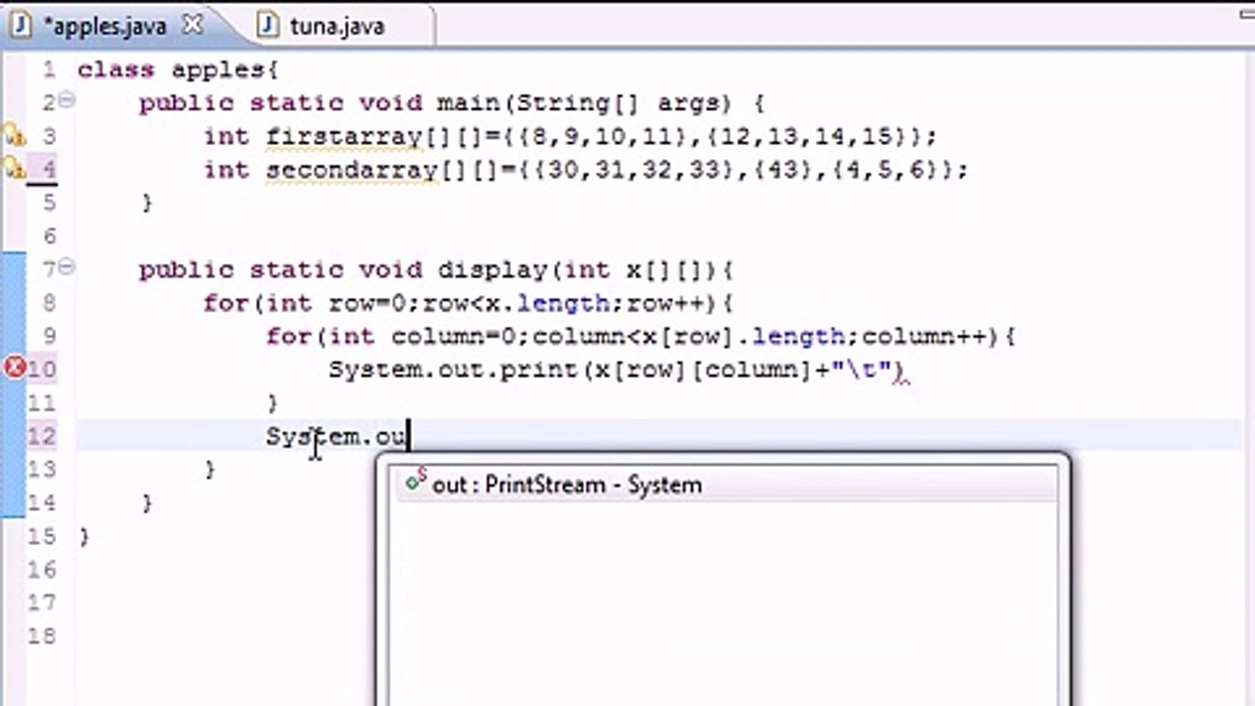
Task: Close the apples.java tab
Action: [x=192, y=25]
